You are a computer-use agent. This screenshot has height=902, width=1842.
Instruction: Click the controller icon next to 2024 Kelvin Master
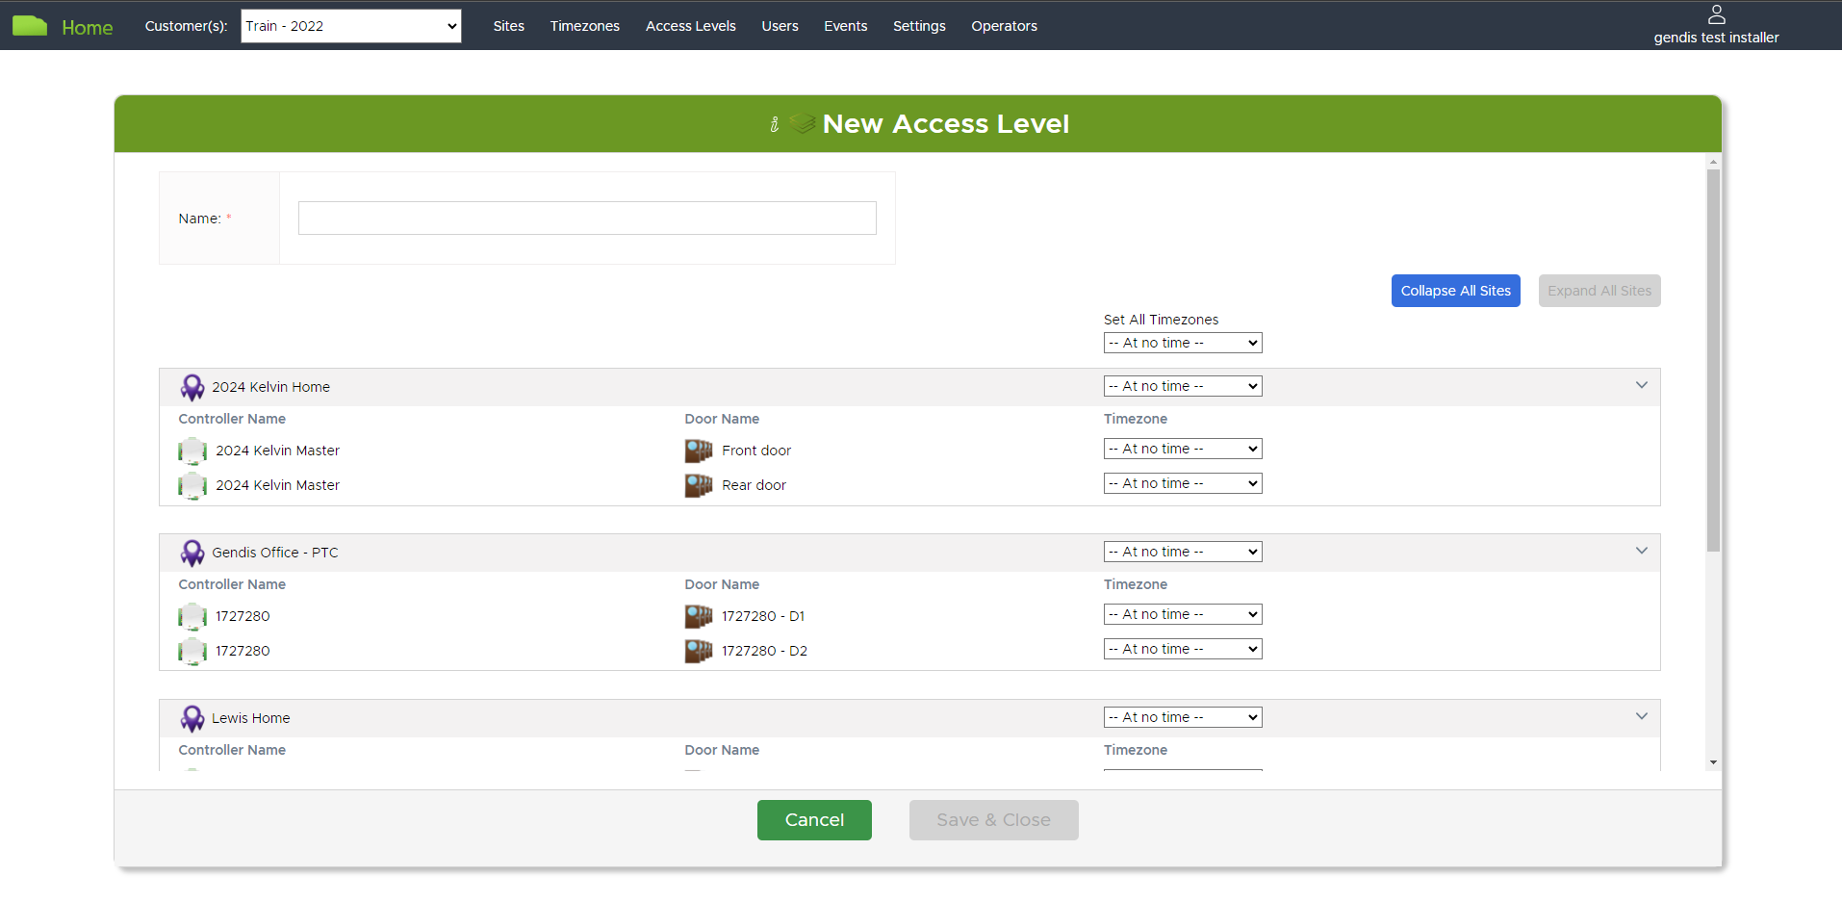coord(192,451)
